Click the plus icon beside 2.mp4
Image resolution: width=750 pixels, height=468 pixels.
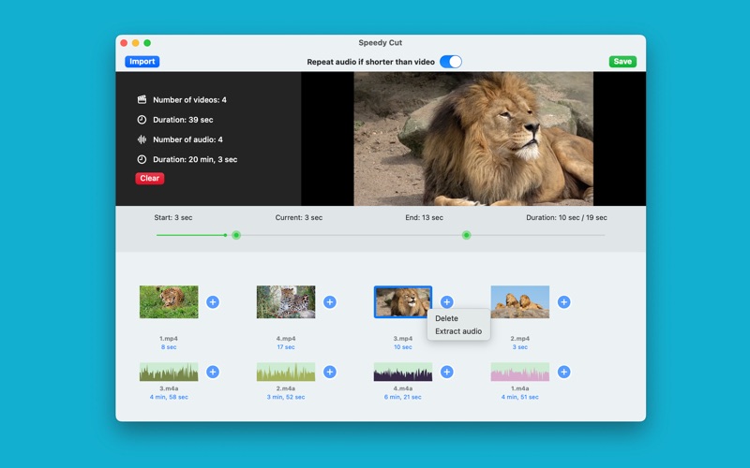click(563, 301)
